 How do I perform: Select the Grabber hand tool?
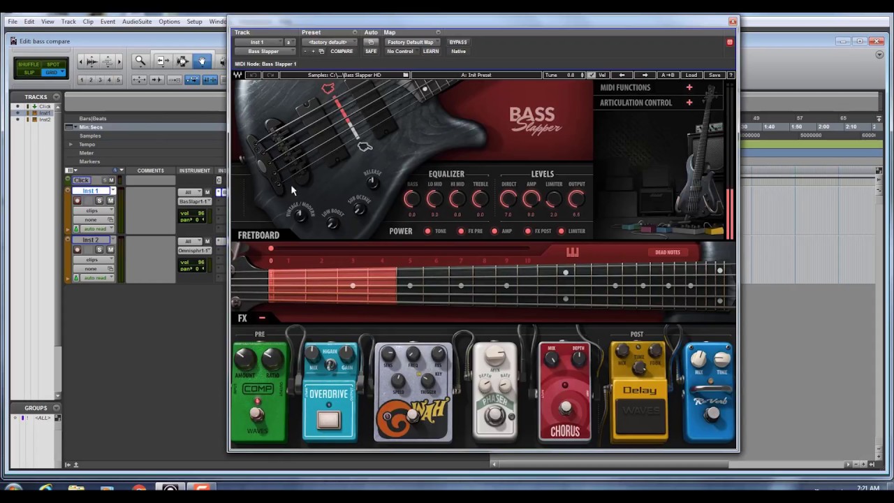pyautogui.click(x=202, y=61)
